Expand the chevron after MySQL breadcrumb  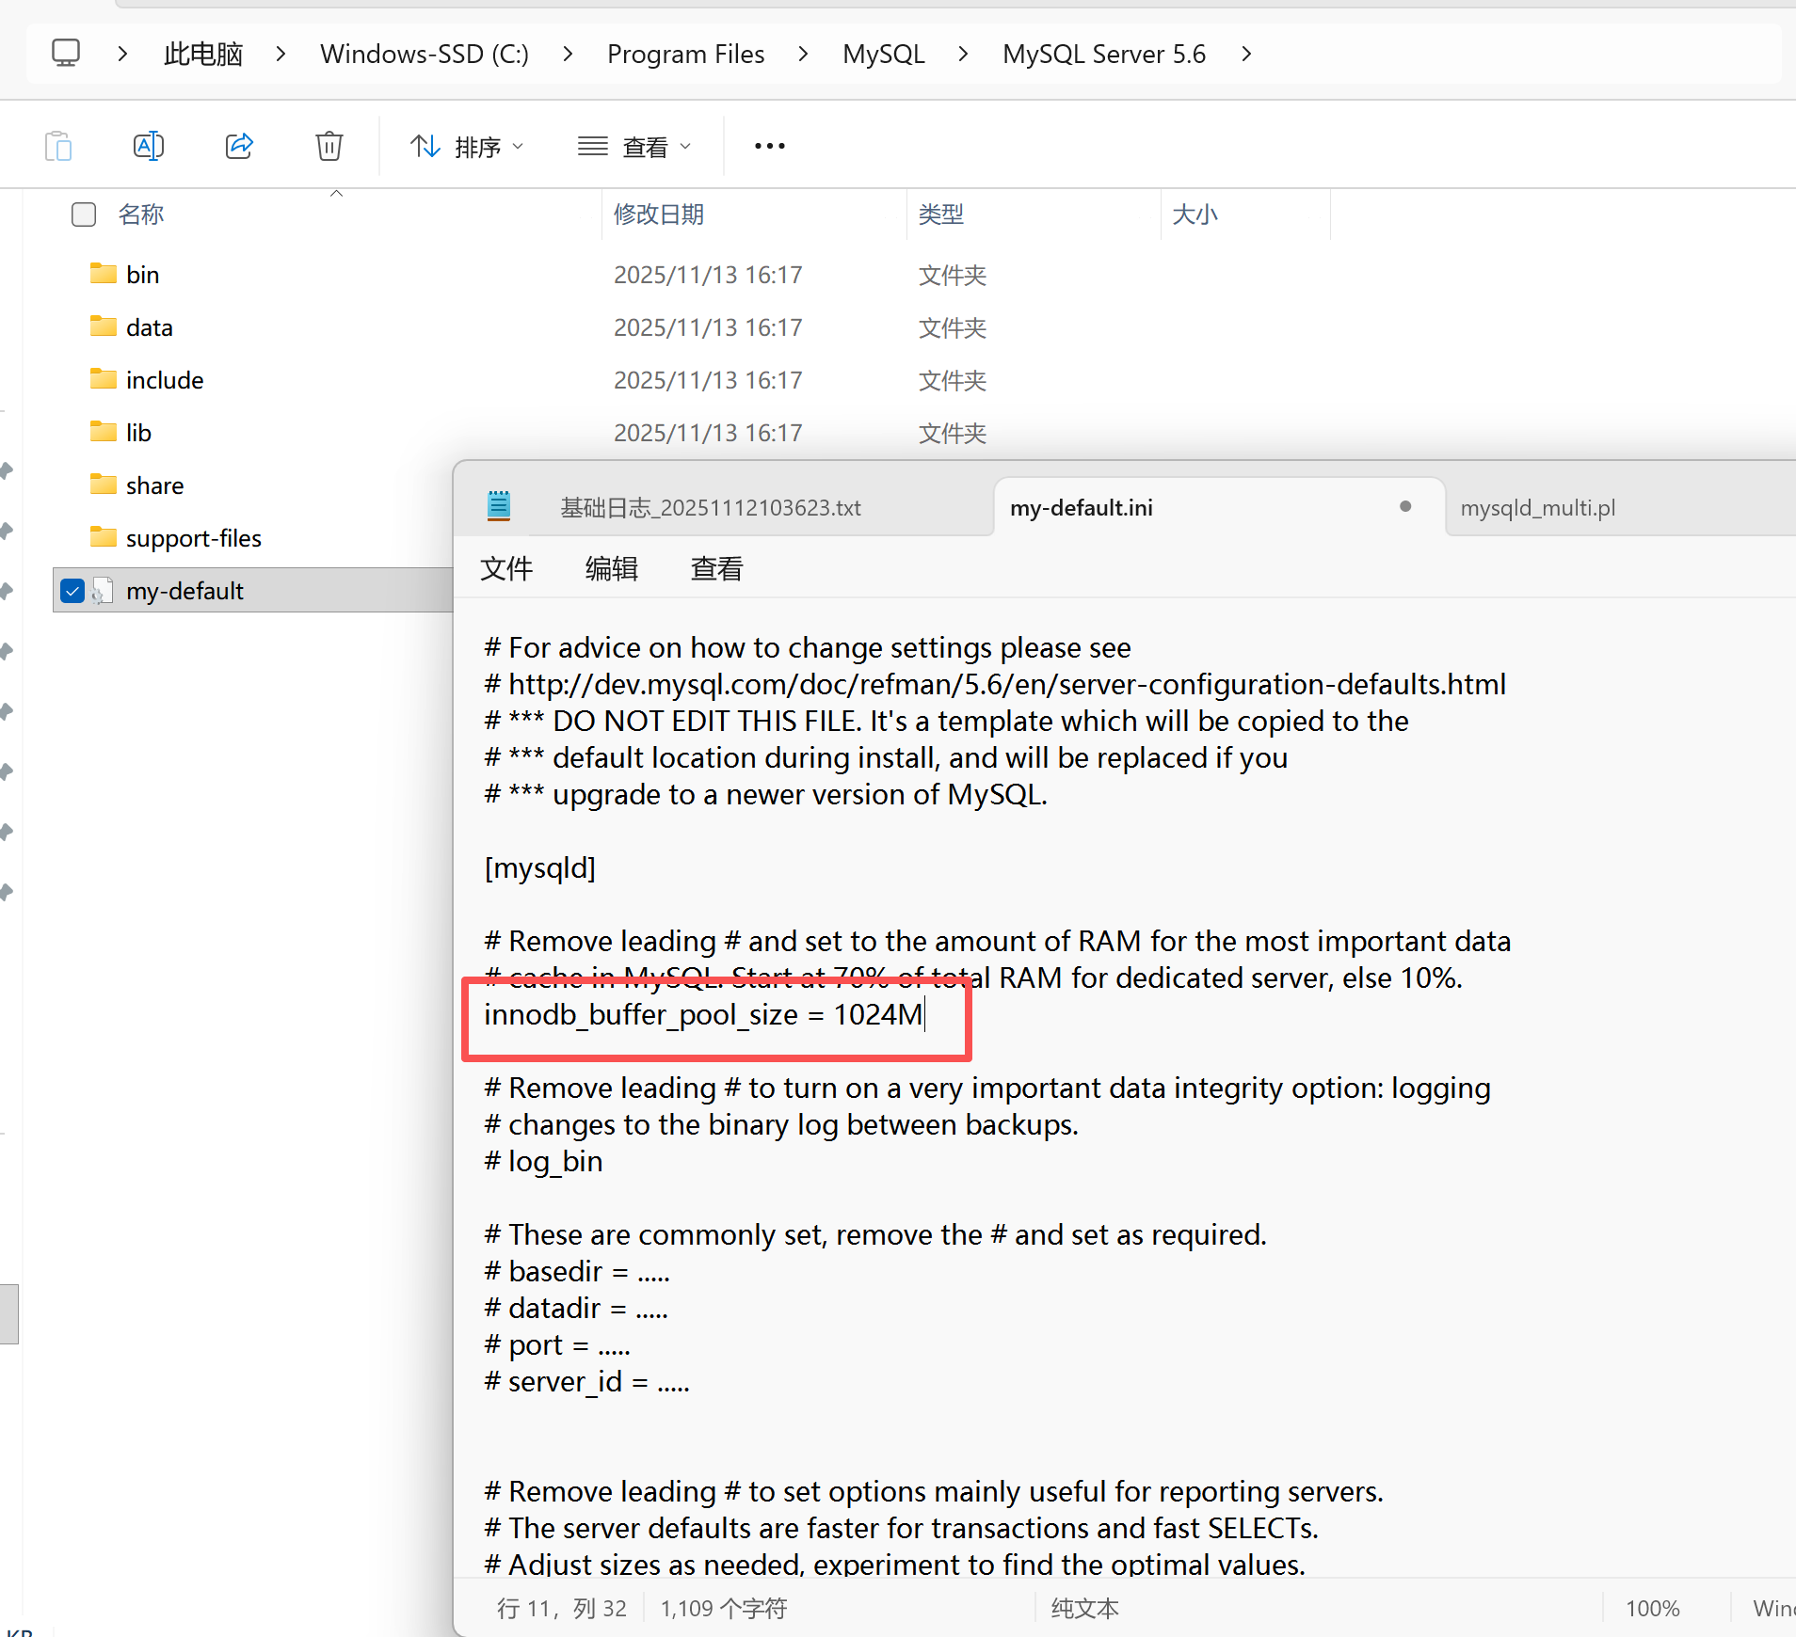[x=963, y=54]
